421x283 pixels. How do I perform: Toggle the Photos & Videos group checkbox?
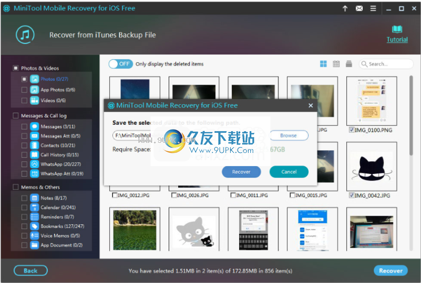[15, 68]
